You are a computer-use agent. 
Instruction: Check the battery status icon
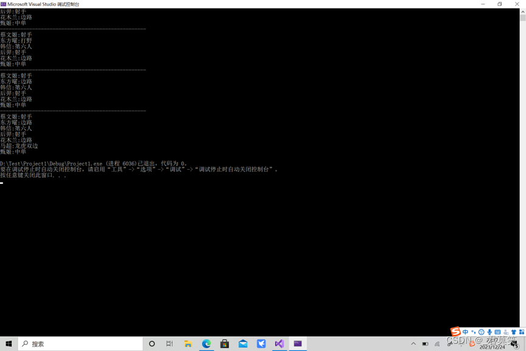click(x=425, y=344)
